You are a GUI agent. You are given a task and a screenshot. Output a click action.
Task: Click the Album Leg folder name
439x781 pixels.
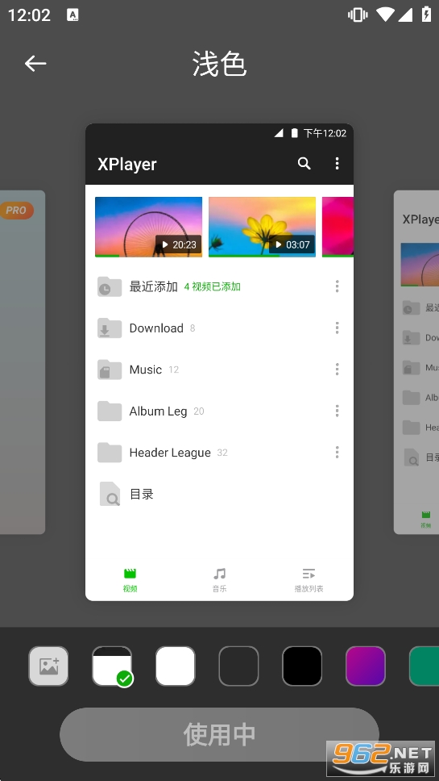158,411
